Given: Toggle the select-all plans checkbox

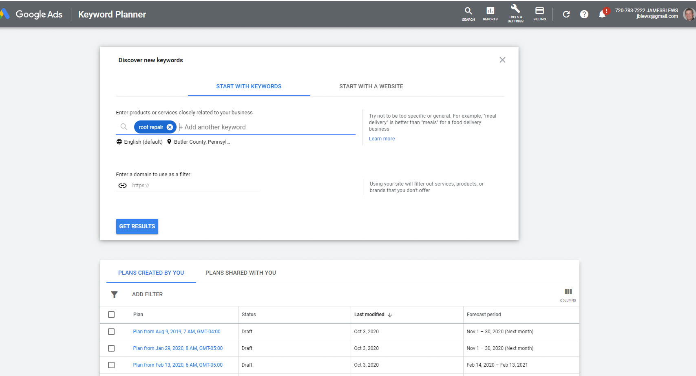Looking at the screenshot, I should click(111, 315).
